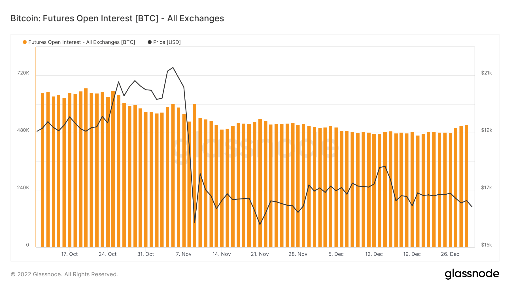510x287 pixels.
Task: Click the chart title text
Action: [117, 18]
